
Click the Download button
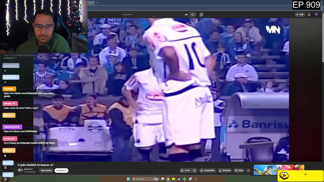[225, 170]
